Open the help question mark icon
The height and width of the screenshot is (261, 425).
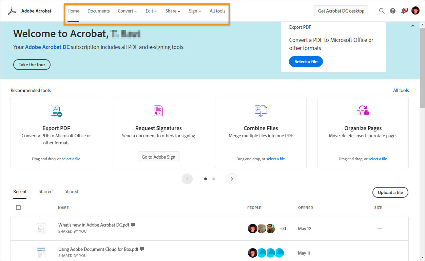click(x=393, y=11)
